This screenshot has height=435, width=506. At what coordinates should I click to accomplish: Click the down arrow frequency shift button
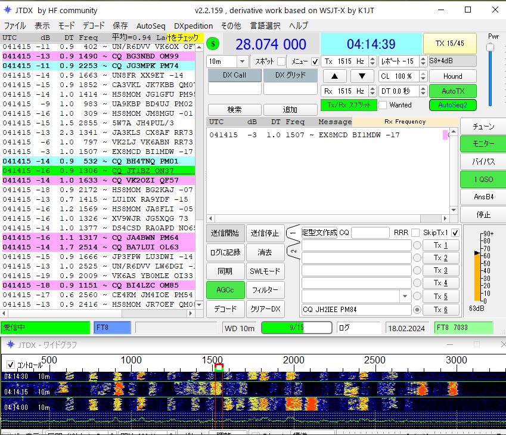point(362,76)
